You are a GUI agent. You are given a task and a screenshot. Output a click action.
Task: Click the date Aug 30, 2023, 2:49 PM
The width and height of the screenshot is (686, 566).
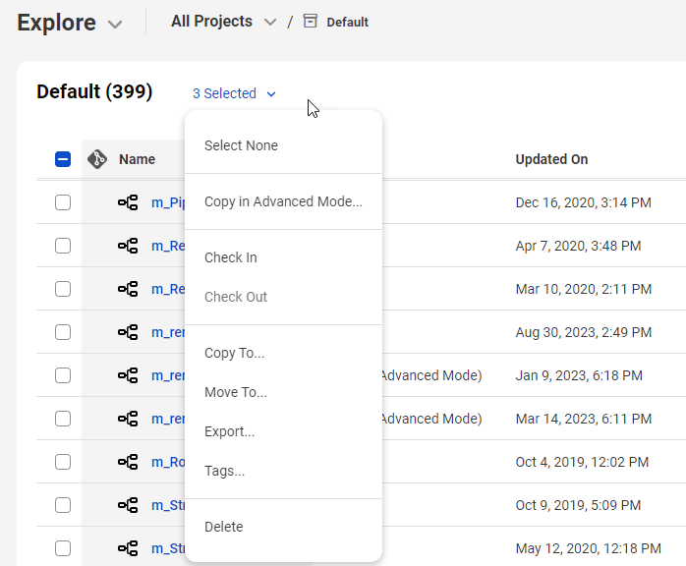584,332
